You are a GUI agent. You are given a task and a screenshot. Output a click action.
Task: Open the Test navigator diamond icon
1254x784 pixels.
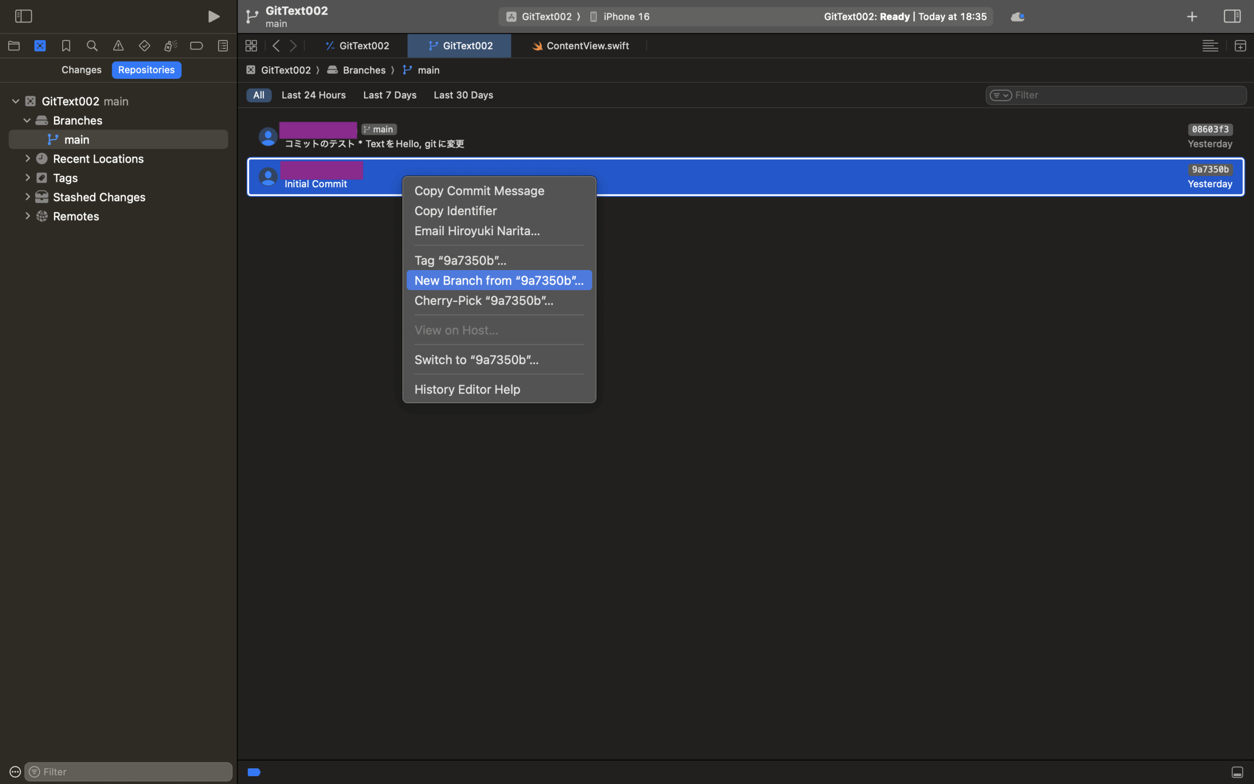tap(145, 46)
